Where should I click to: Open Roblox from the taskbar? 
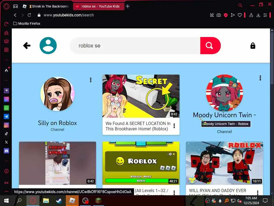tap(72, 201)
